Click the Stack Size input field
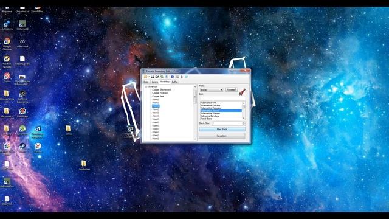 point(227,123)
